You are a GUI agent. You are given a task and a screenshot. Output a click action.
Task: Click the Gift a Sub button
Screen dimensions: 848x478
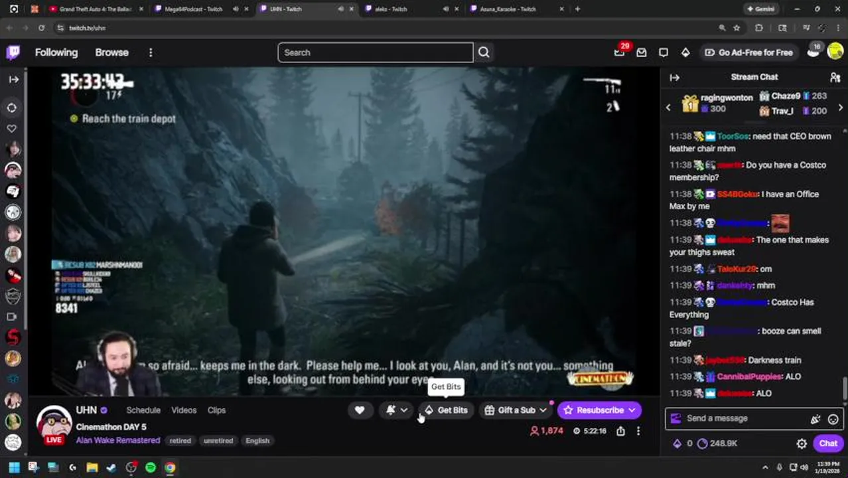pyautogui.click(x=516, y=410)
